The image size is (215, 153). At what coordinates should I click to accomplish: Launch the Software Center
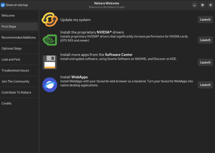[205, 62]
